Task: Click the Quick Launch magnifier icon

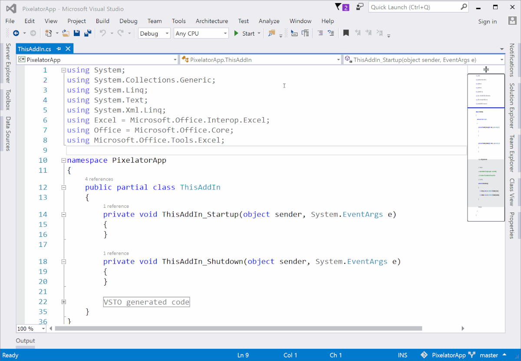Action: (x=464, y=7)
